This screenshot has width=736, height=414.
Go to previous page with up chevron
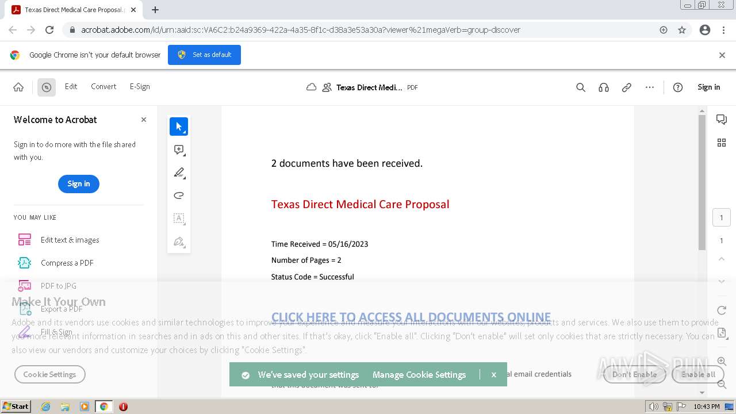point(722,259)
